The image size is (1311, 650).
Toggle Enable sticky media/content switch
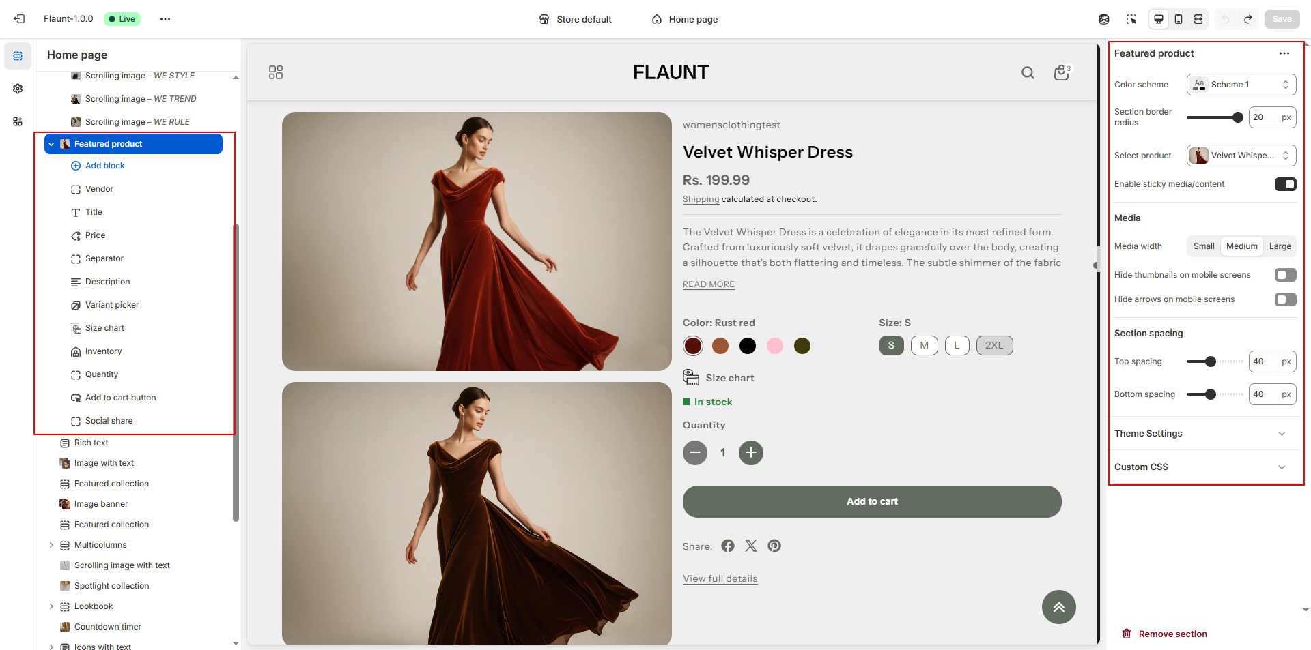(1286, 184)
